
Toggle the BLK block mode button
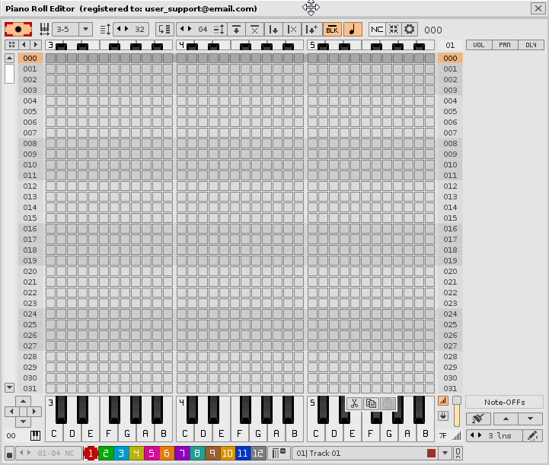pyautogui.click(x=332, y=30)
